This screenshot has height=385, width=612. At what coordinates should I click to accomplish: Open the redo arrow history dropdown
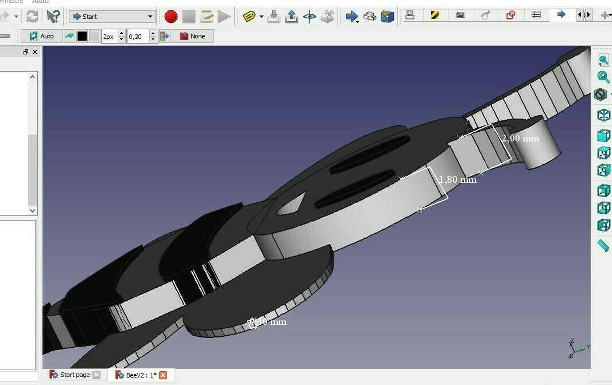[x=16, y=17]
